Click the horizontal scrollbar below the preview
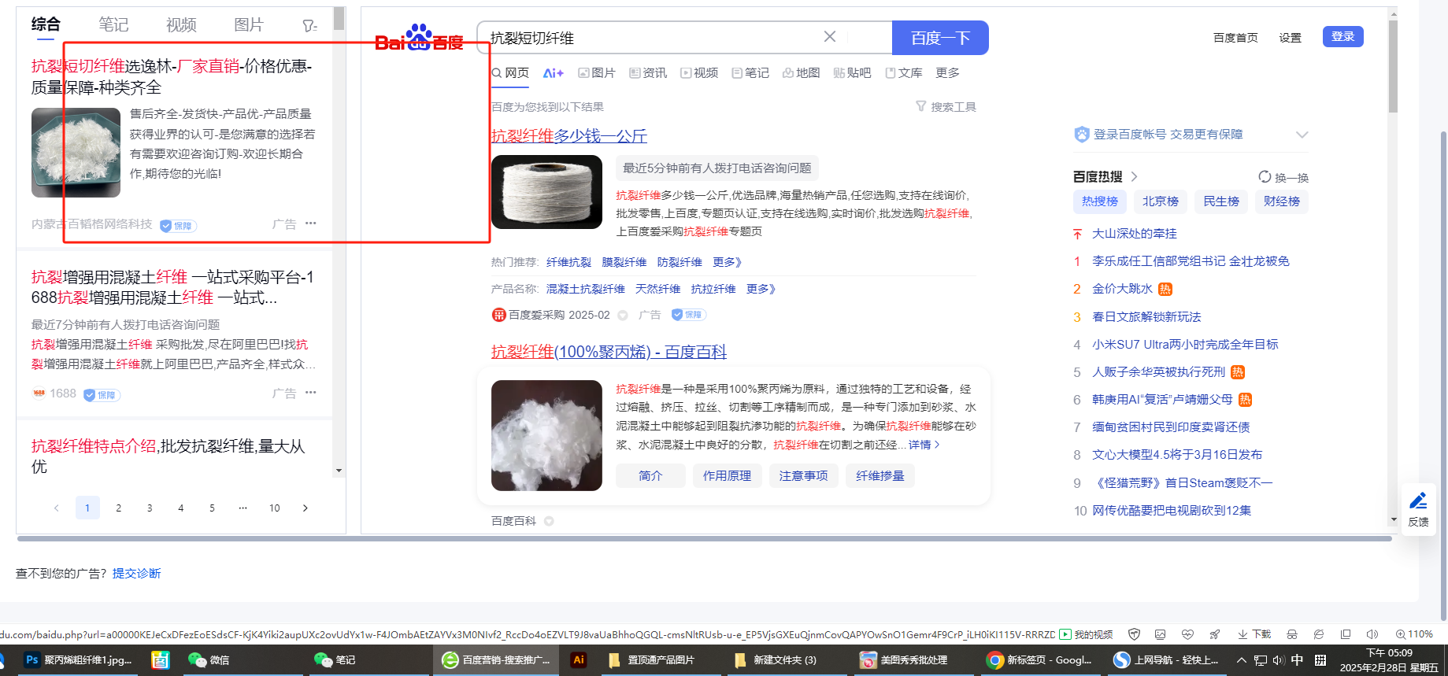The image size is (1448, 676). click(704, 539)
